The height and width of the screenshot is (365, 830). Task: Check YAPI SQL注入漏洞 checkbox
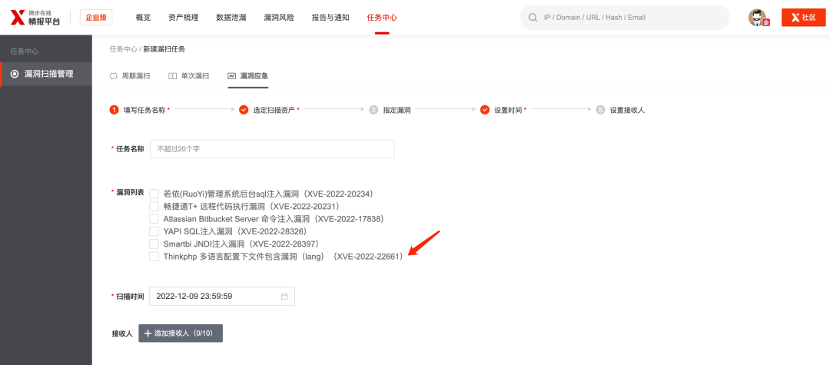click(x=154, y=231)
